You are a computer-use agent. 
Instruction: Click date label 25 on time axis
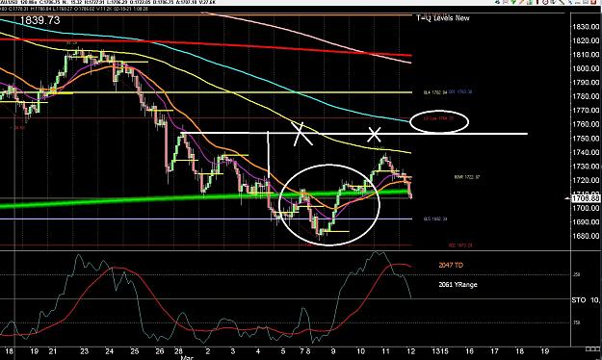tap(135, 351)
